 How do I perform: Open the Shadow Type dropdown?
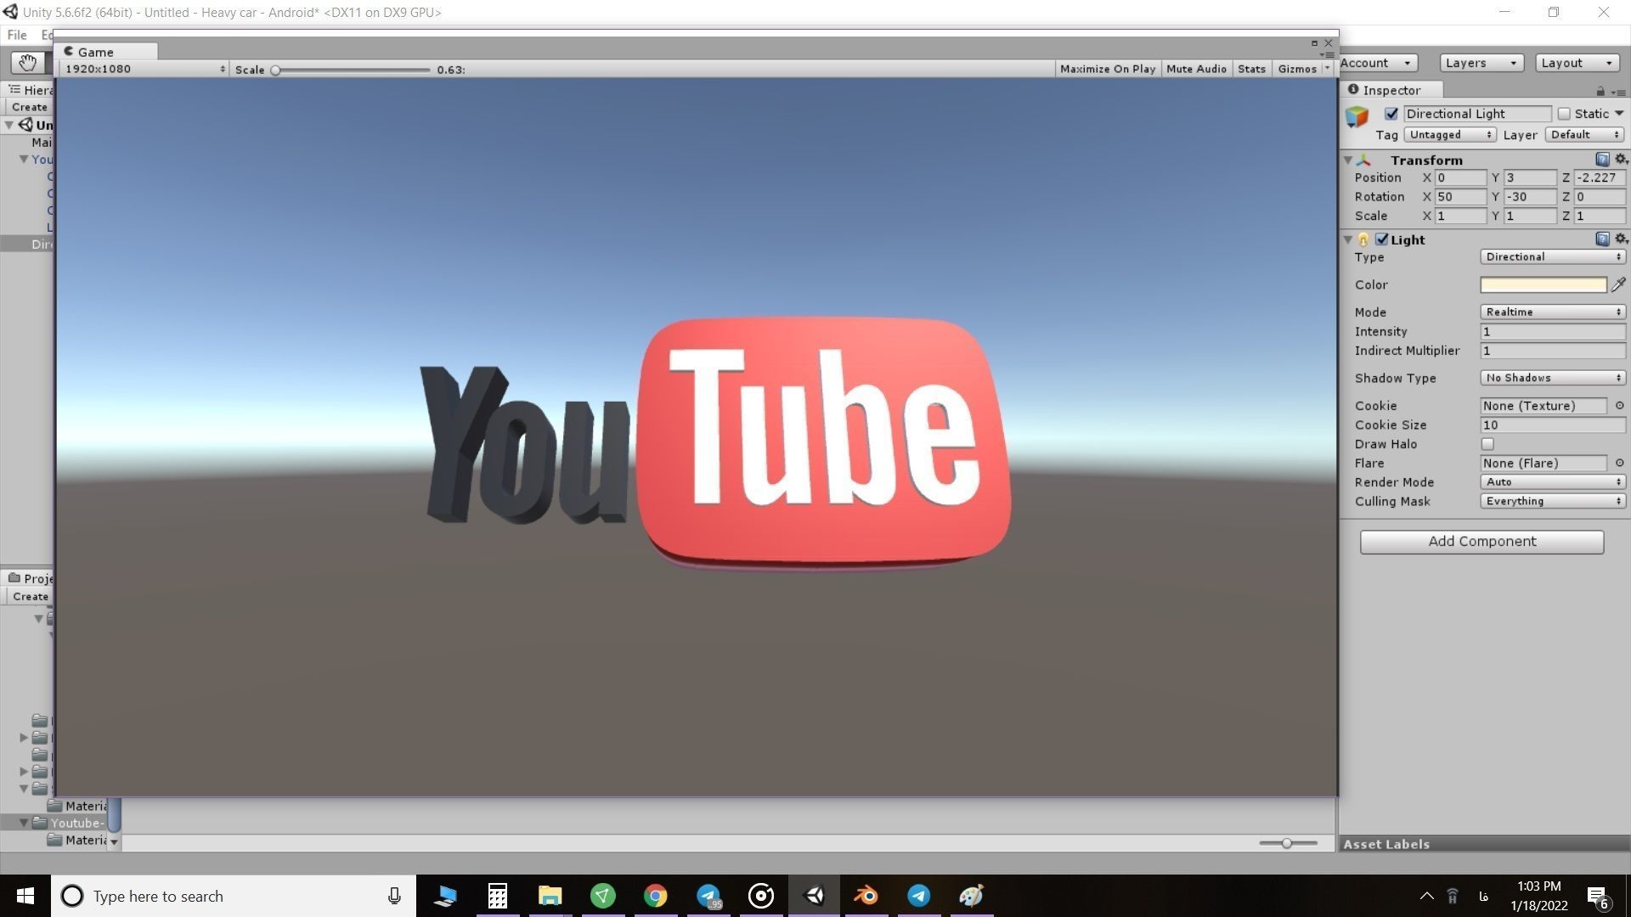[1553, 378]
